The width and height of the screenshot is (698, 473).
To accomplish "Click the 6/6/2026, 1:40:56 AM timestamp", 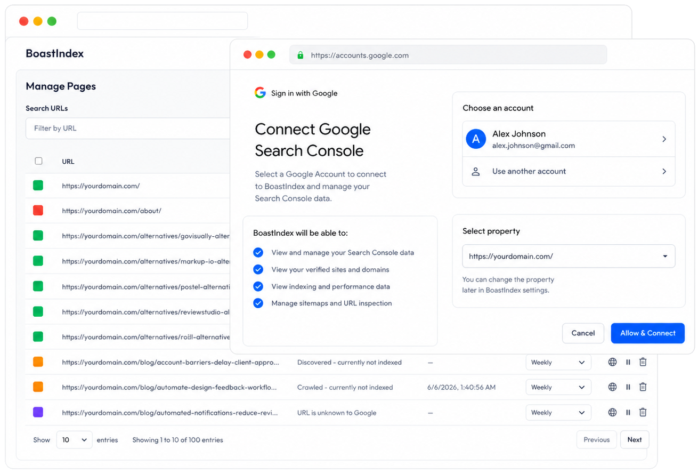I will (x=461, y=387).
